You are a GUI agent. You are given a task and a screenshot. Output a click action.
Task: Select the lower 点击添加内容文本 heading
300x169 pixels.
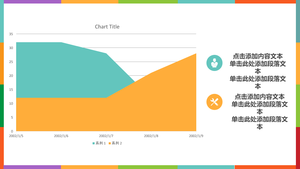click(x=260, y=97)
